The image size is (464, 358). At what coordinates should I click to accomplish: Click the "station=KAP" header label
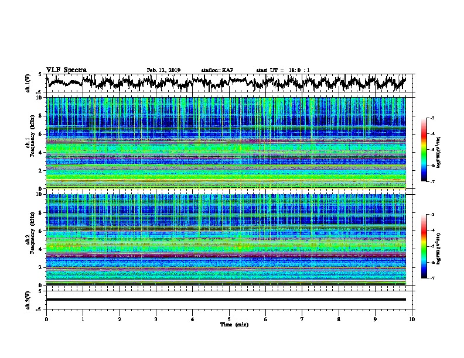coord(217,70)
